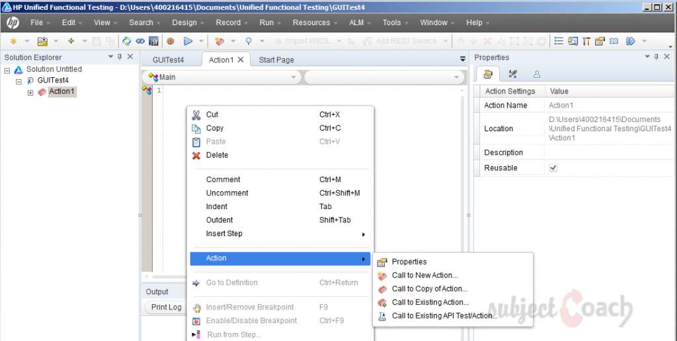
Task: Click the Properties pane icon in toolbar
Action: [600, 42]
